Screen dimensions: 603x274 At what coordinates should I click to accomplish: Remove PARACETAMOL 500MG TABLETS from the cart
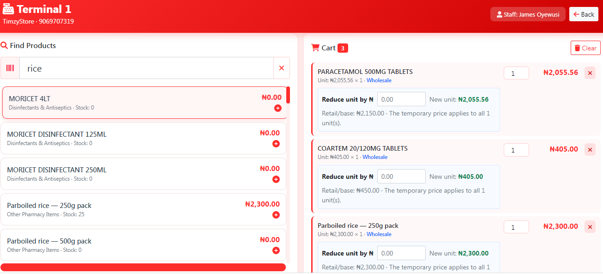tap(590, 73)
